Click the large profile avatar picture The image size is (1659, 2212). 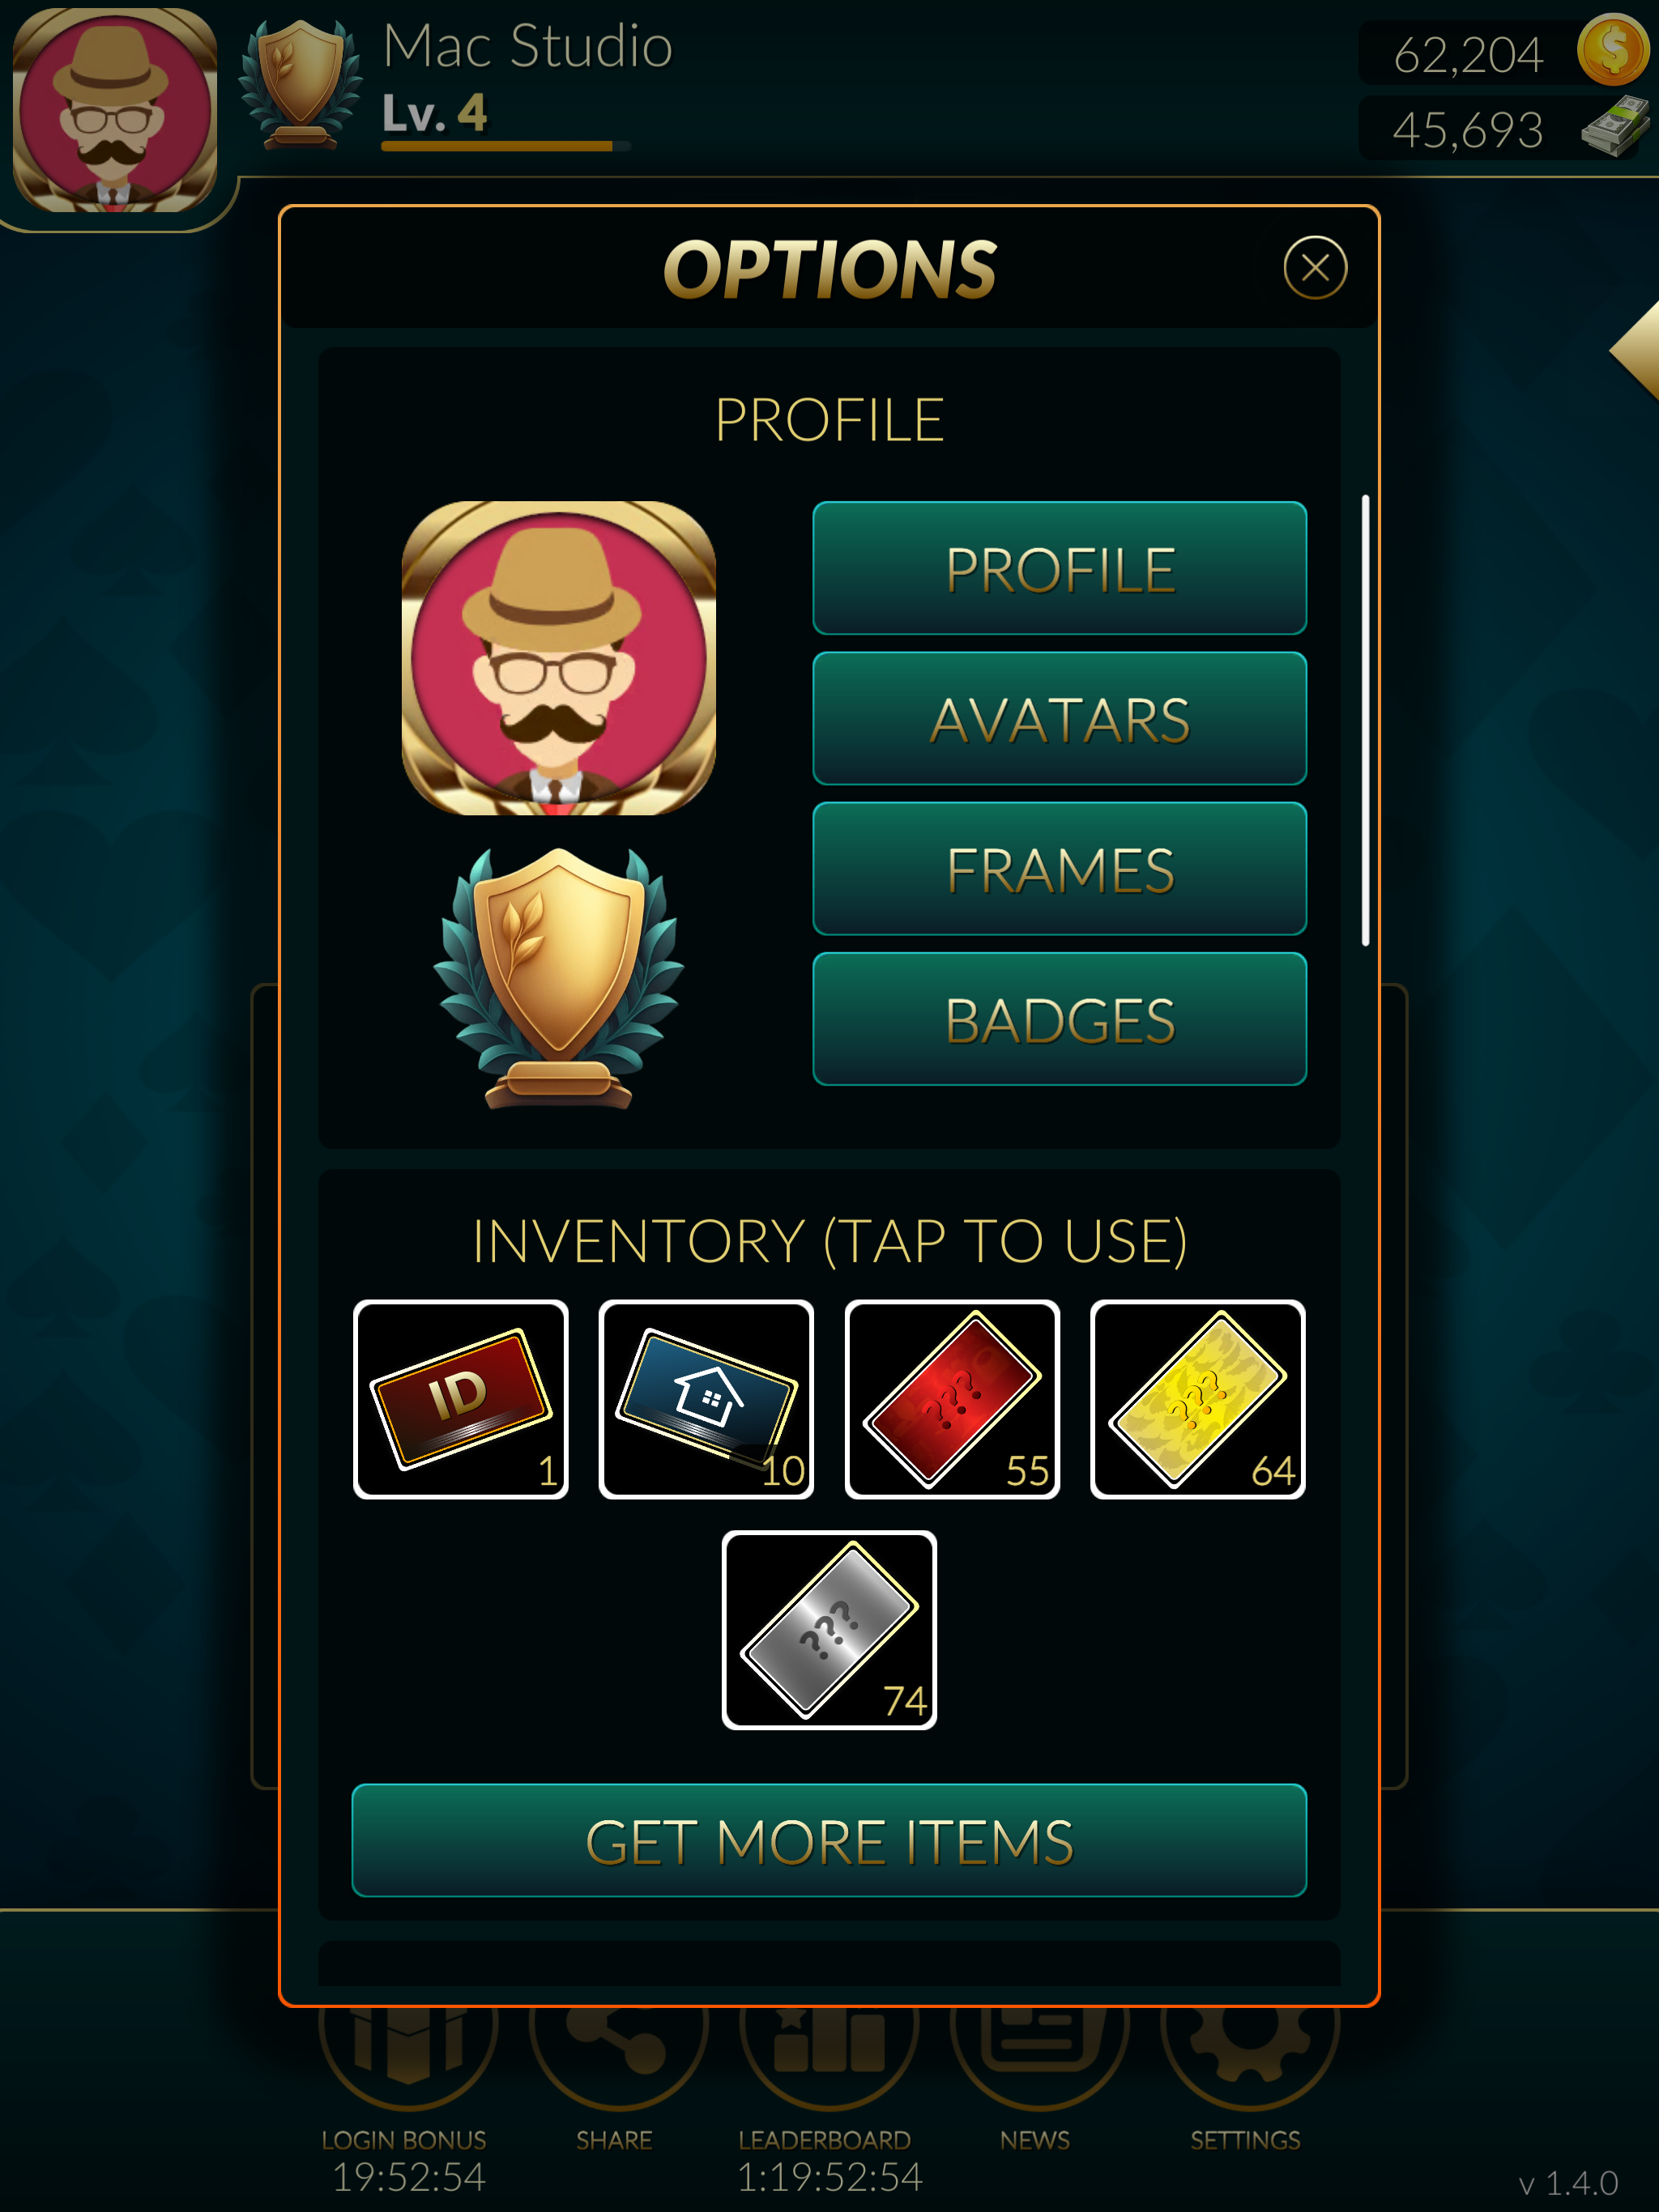click(558, 658)
